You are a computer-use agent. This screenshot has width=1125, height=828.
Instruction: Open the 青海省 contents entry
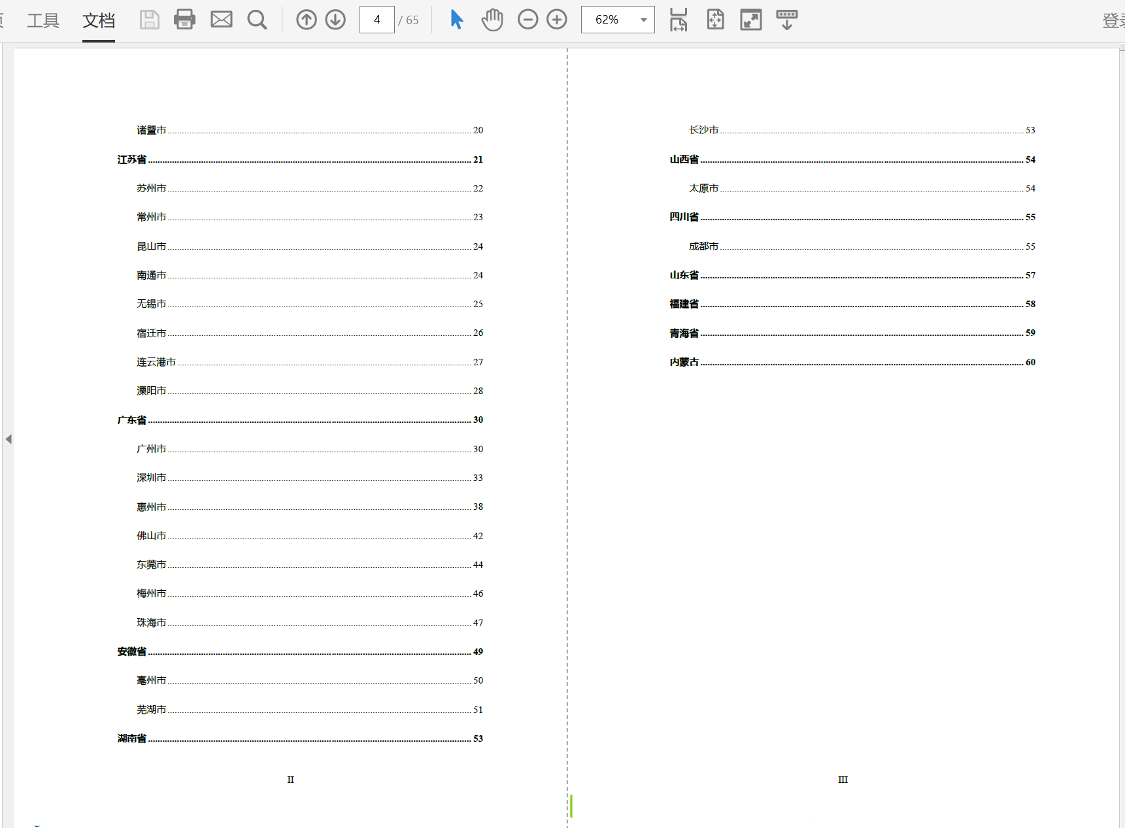pos(852,333)
